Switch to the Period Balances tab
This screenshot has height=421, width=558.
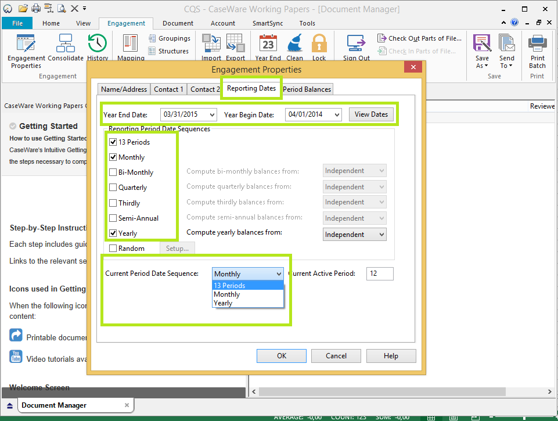point(307,89)
